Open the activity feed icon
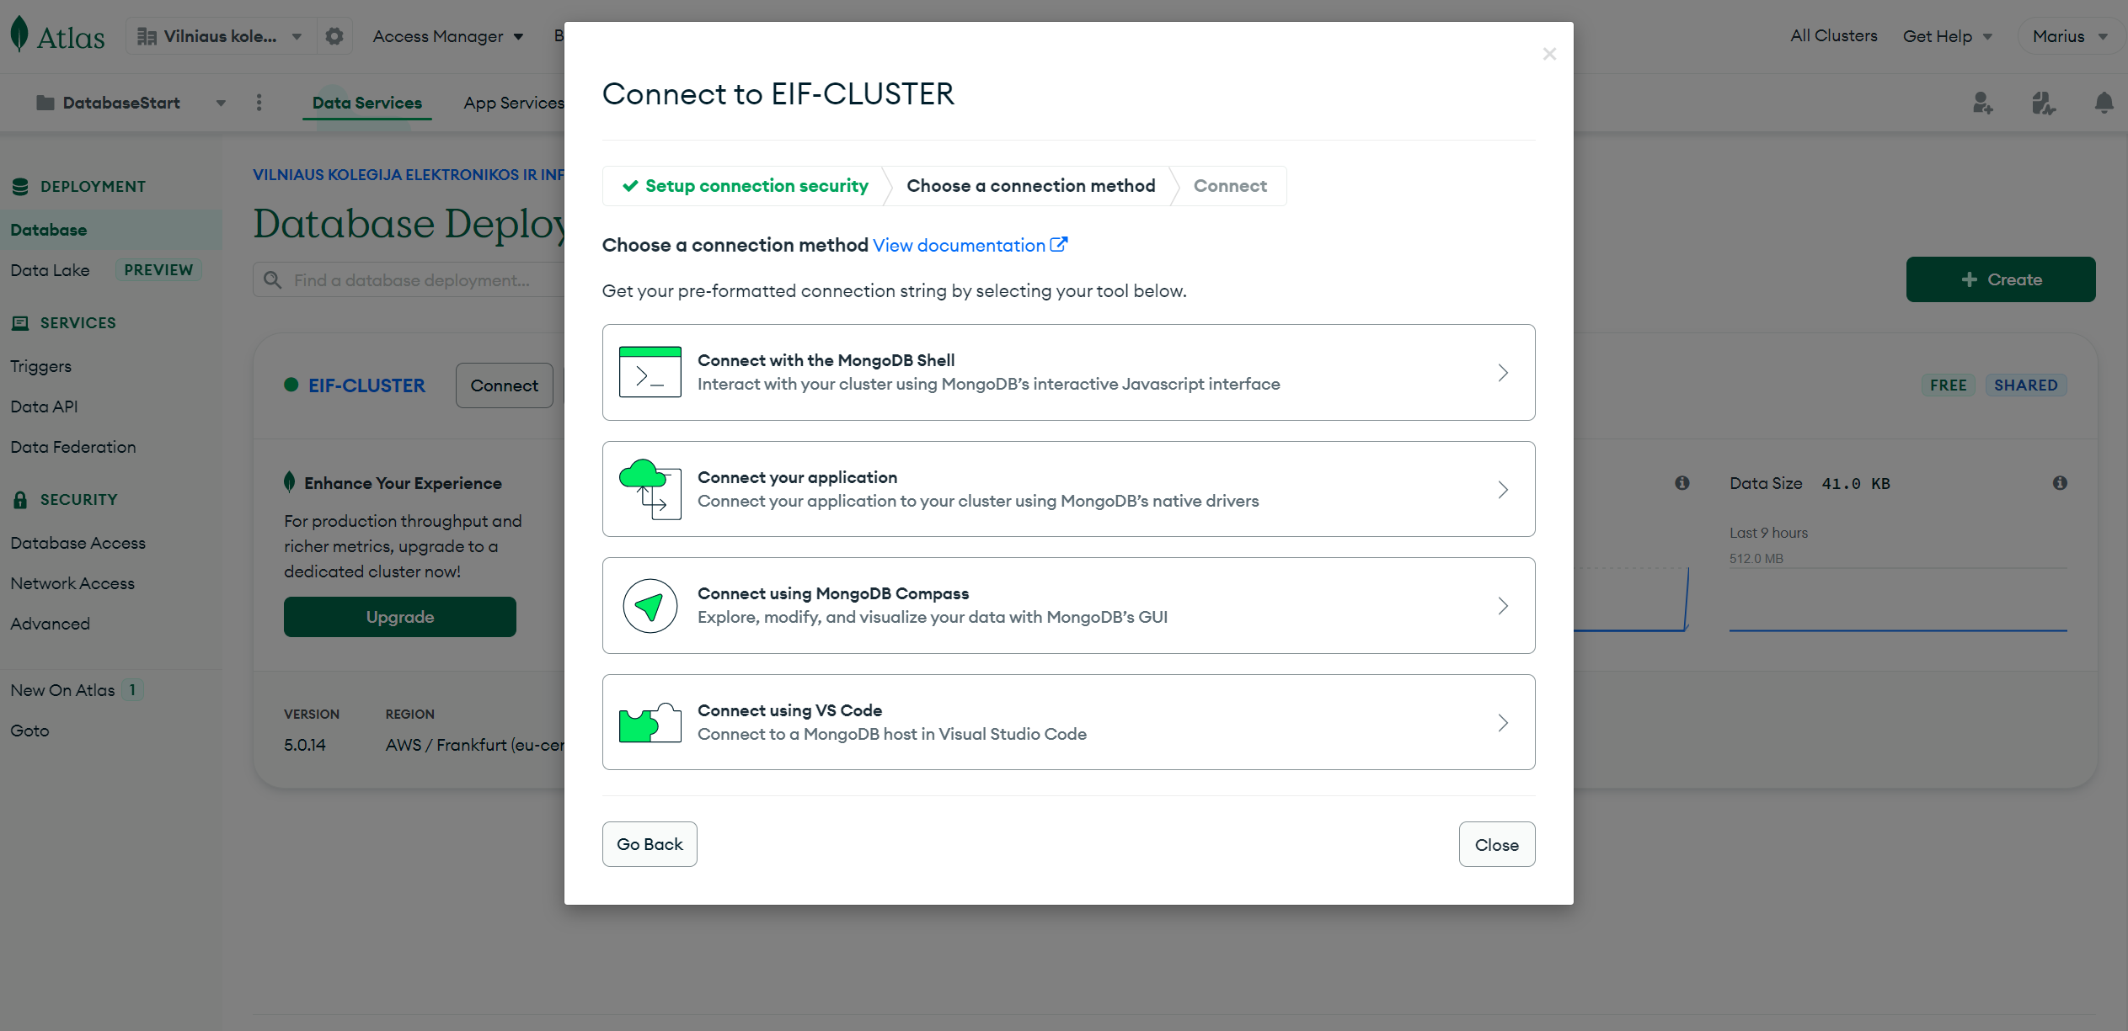Image resolution: width=2128 pixels, height=1031 pixels. 2042,102
